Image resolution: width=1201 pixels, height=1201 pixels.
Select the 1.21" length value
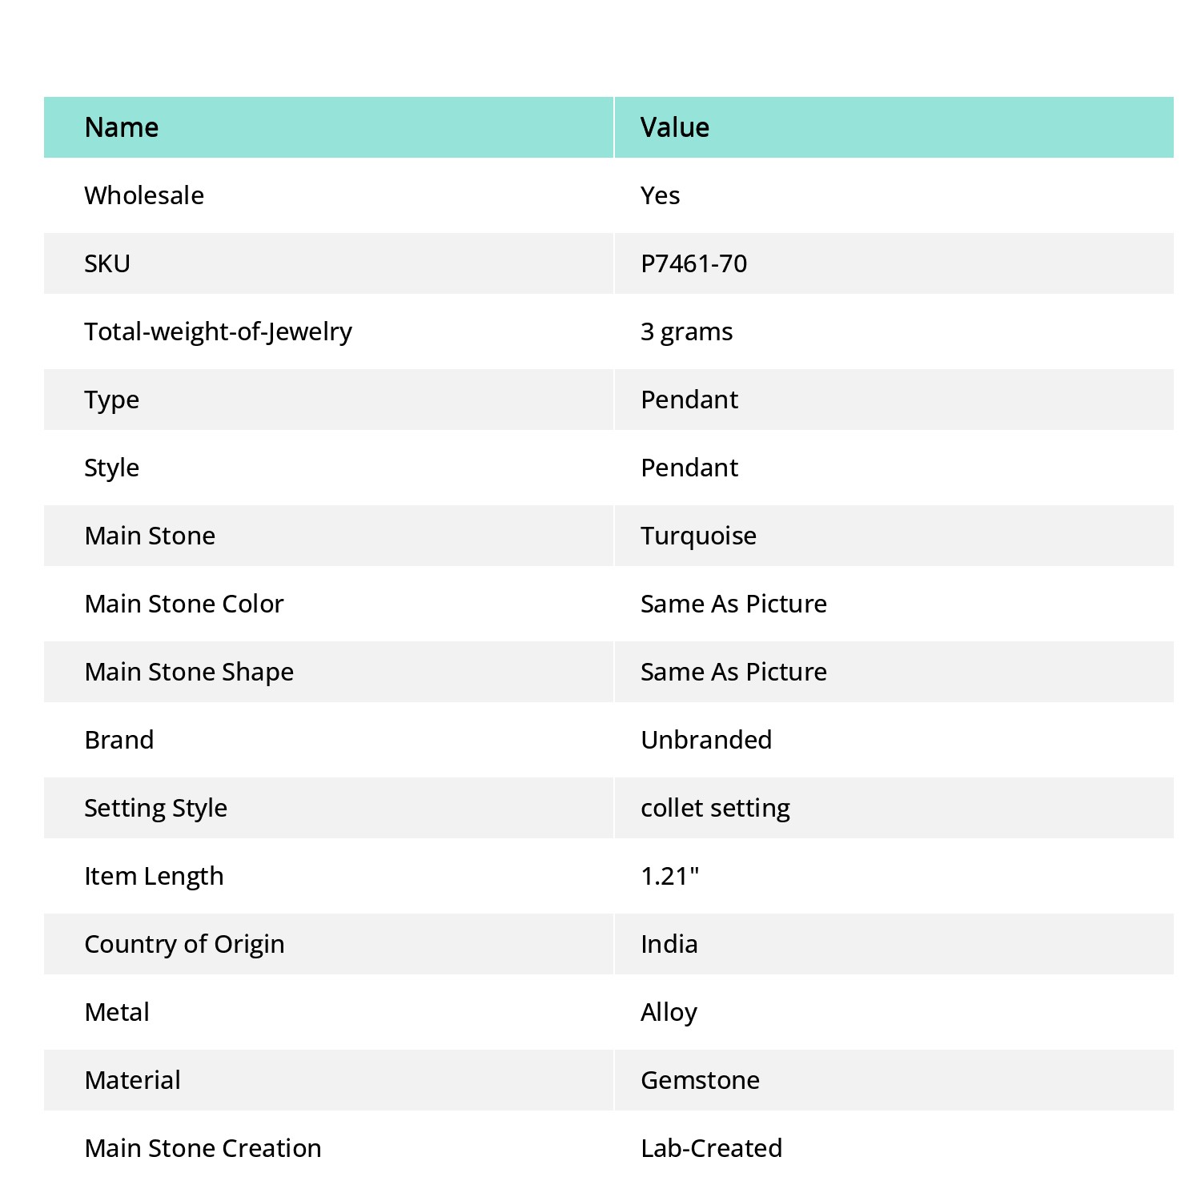pos(670,876)
